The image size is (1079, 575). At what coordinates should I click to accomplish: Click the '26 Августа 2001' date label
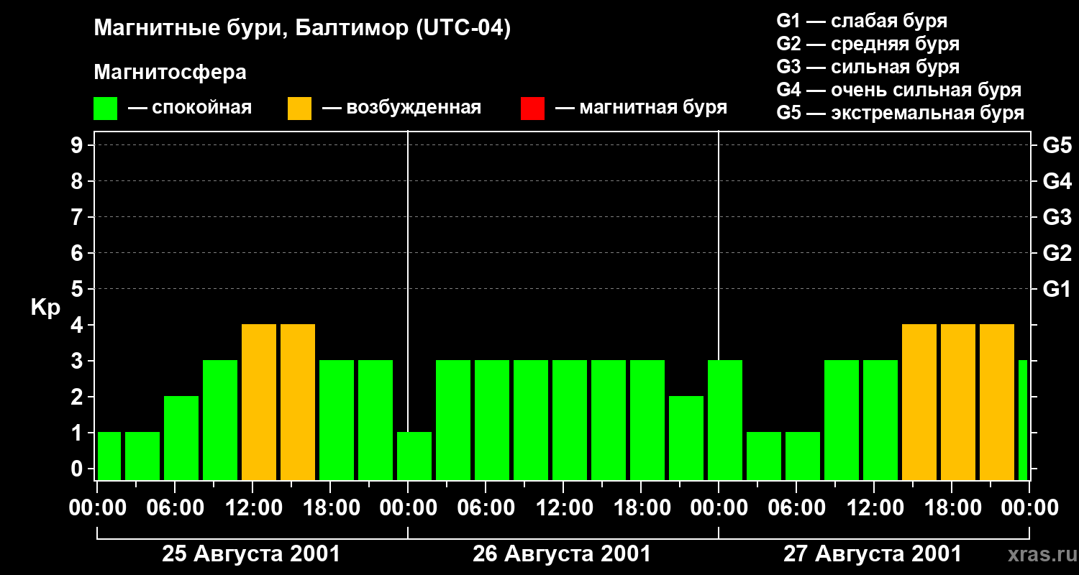pos(562,554)
